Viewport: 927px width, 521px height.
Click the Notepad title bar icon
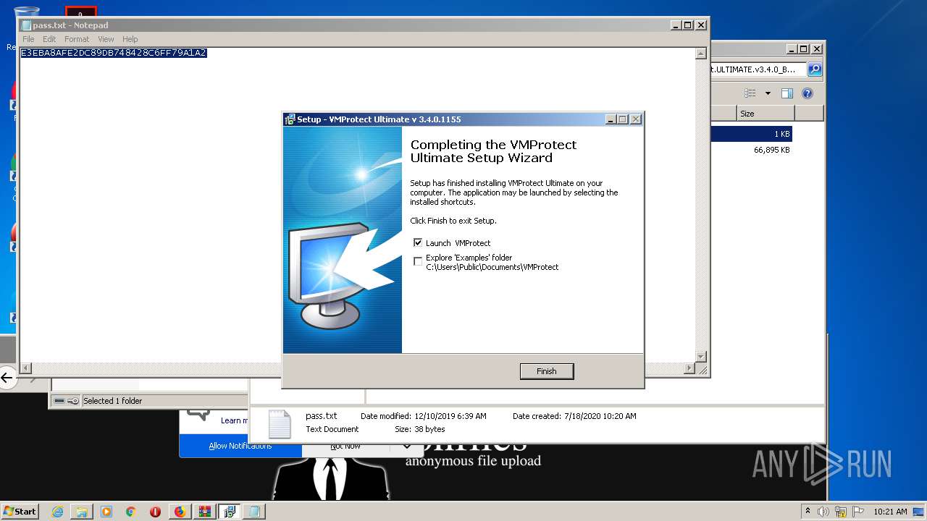[26, 25]
